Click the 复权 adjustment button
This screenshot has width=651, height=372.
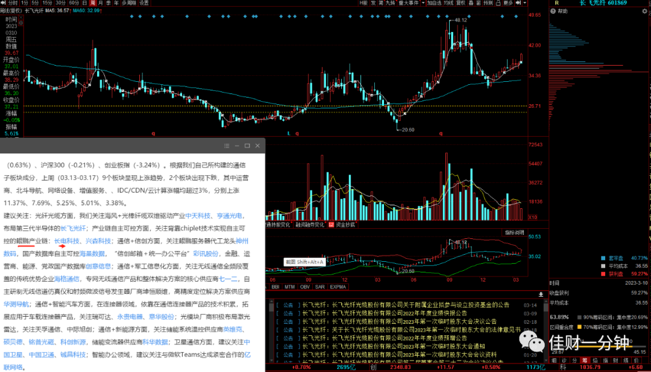point(461,2)
